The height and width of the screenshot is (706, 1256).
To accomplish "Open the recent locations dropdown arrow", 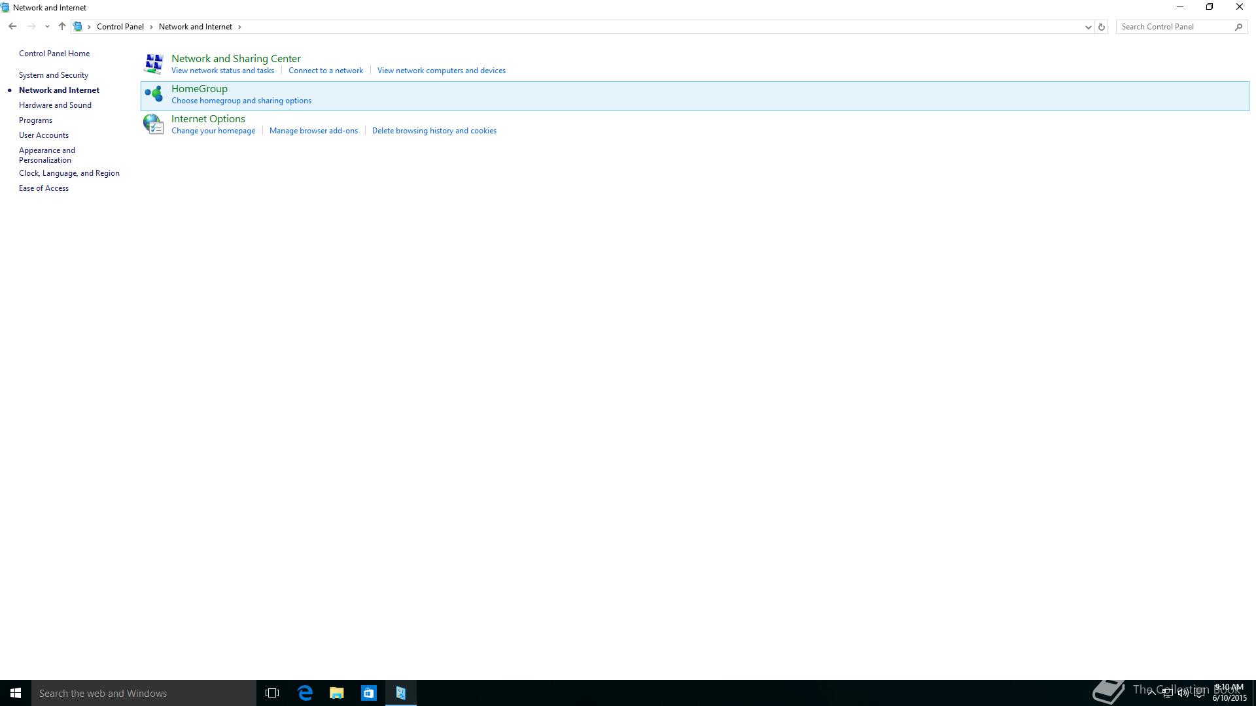I will coord(47,27).
